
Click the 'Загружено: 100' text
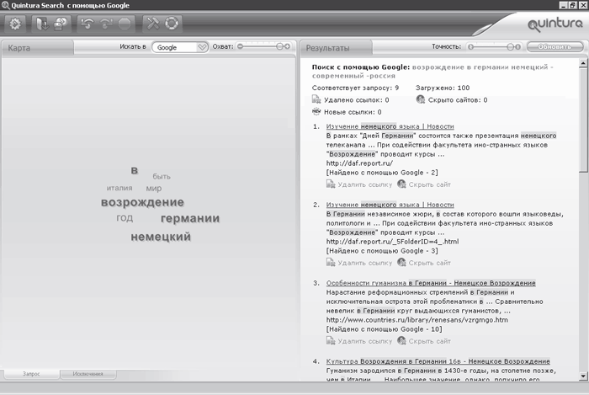point(443,88)
